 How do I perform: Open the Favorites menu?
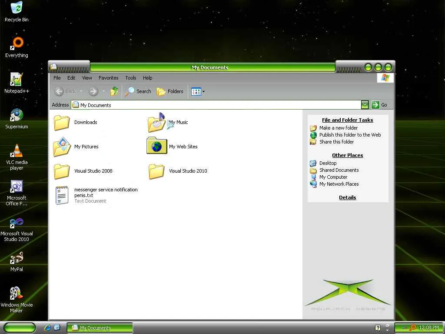[x=108, y=78]
